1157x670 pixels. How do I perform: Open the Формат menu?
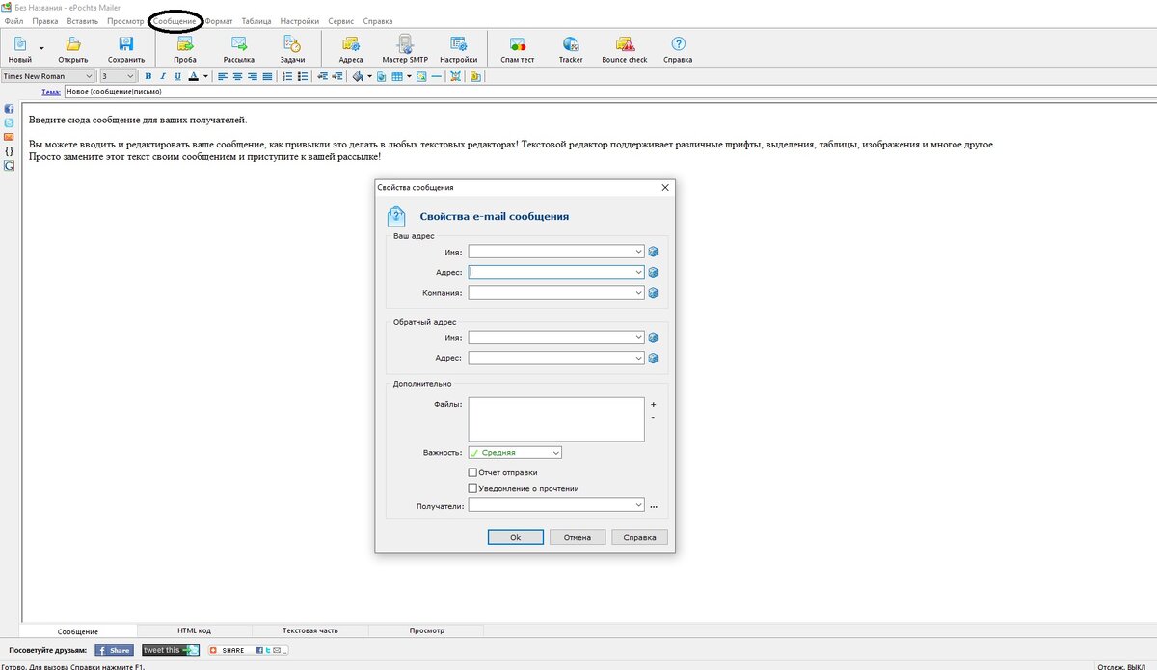click(219, 20)
